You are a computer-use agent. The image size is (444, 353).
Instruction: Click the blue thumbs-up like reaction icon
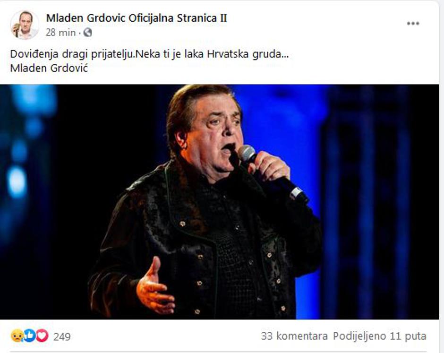coord(29,336)
